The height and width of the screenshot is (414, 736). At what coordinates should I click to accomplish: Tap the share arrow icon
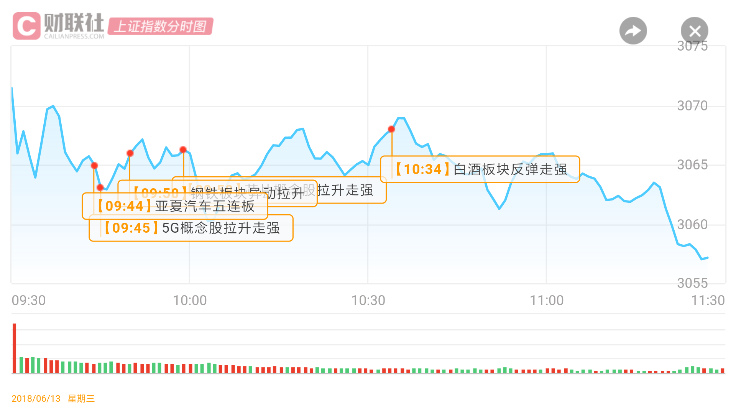[632, 30]
